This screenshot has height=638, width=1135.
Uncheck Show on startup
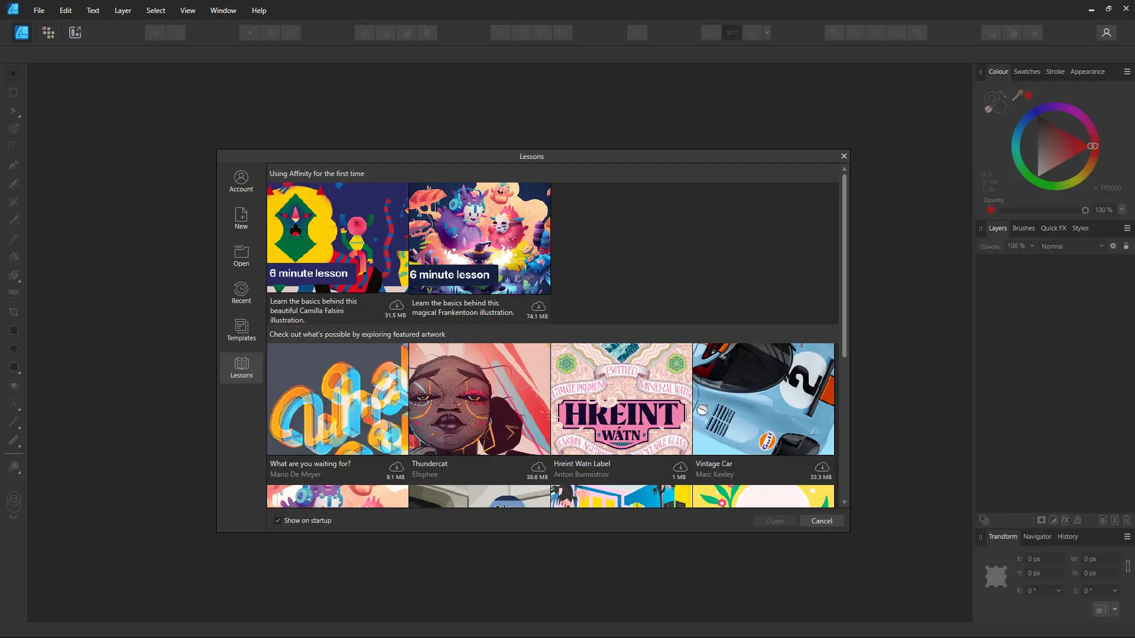[x=278, y=520]
